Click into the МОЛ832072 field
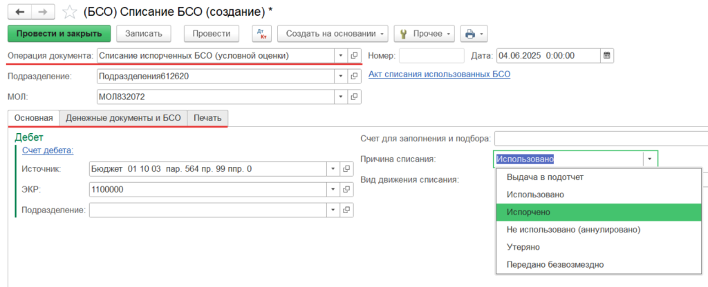Viewport: 708px width, 287px height. [x=216, y=97]
